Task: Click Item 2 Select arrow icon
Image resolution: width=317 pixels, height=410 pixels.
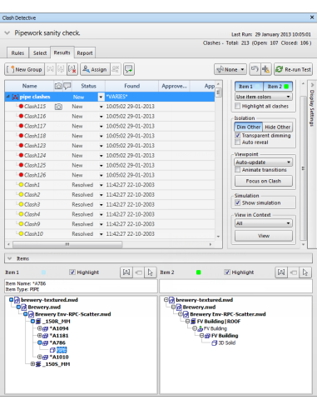Action: [305, 272]
